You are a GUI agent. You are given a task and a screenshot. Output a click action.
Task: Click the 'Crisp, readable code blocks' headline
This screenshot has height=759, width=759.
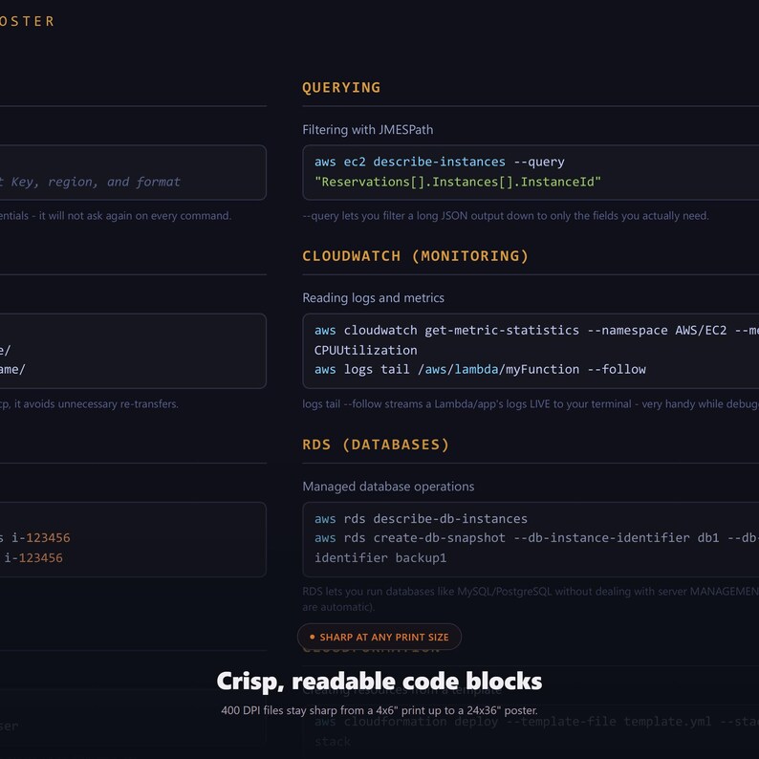(x=379, y=681)
